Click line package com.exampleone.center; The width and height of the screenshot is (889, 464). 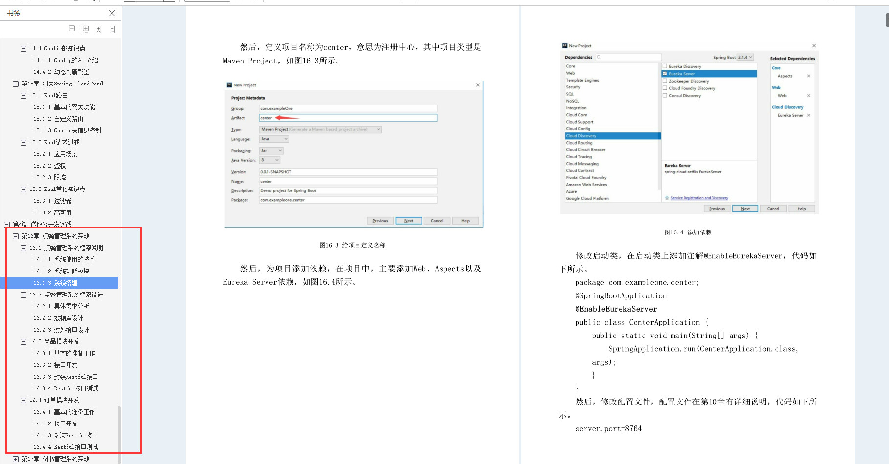click(x=637, y=283)
